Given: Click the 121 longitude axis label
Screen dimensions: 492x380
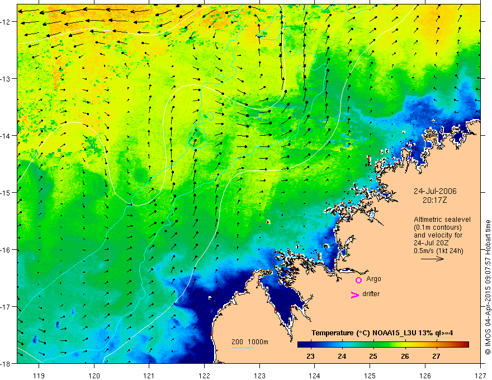Looking at the screenshot, I should 149,376.
